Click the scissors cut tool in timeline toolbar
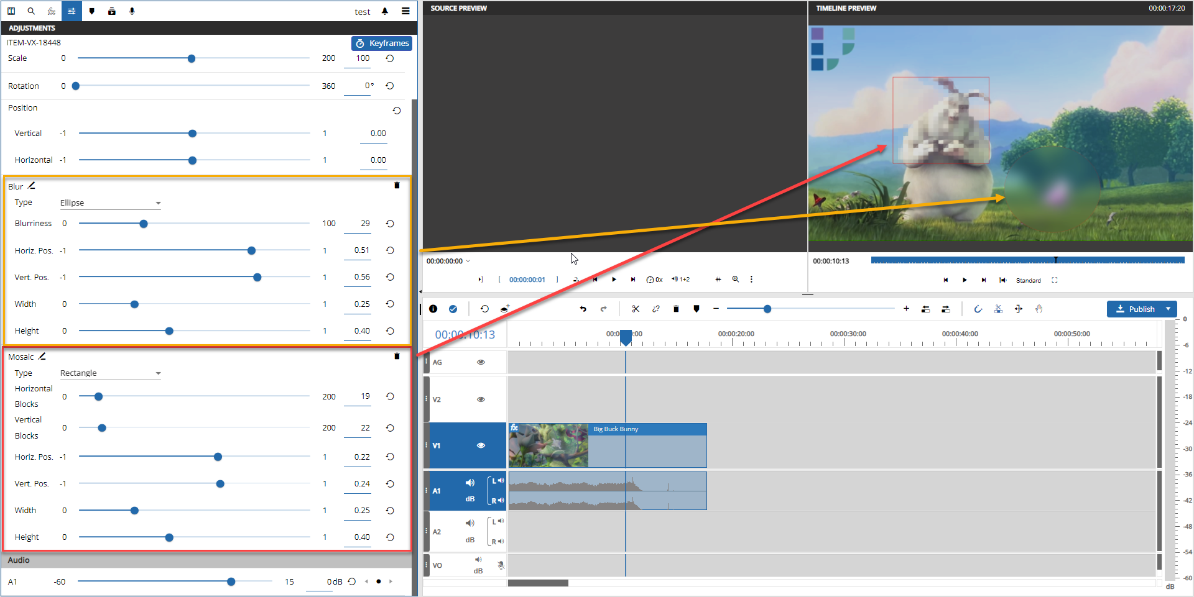Screen dimensions: 1194x597 (x=635, y=309)
